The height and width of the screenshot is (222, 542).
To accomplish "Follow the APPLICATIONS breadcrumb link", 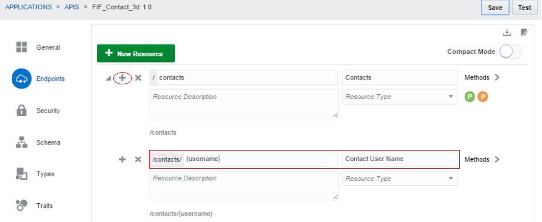I will point(28,7).
